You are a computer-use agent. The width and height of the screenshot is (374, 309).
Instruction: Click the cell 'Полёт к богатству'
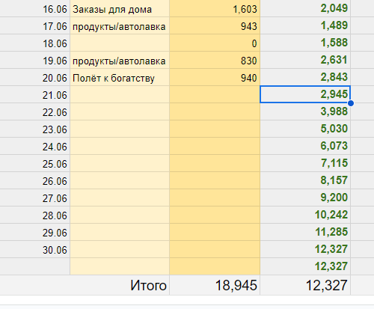[120, 77]
